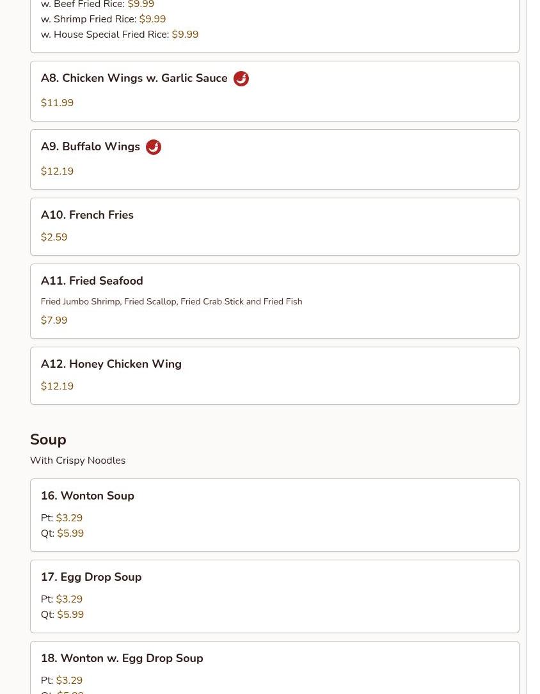Select the A9. Buffalo Wings menu item
Screen dimensions: 540x694
tap(274, 160)
